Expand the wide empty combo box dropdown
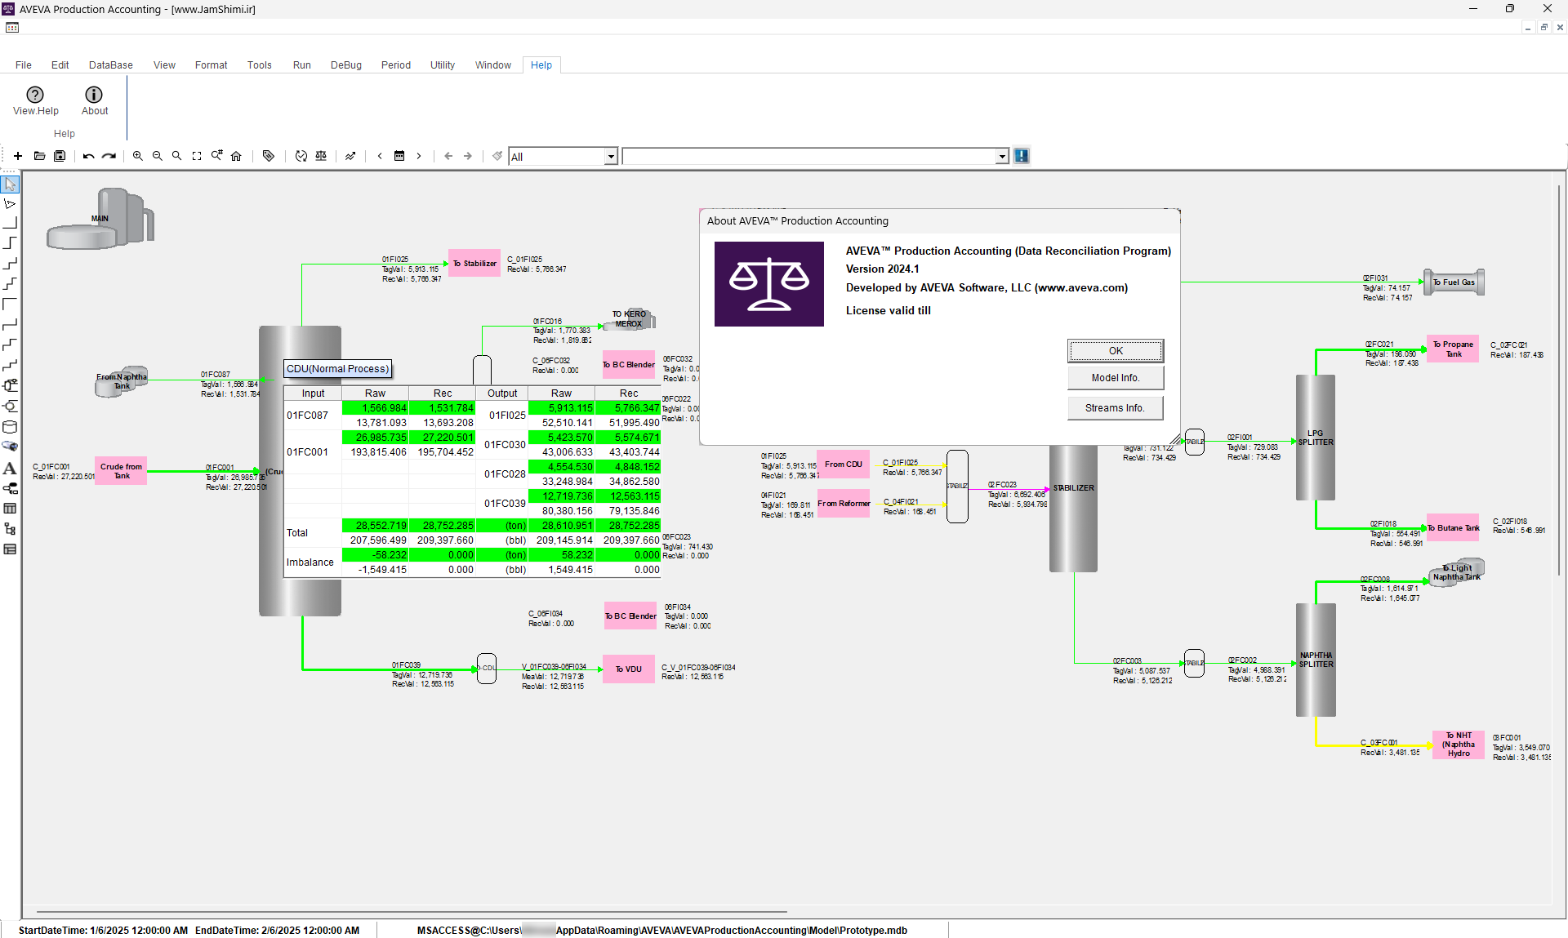The width and height of the screenshot is (1568, 938). (1002, 157)
